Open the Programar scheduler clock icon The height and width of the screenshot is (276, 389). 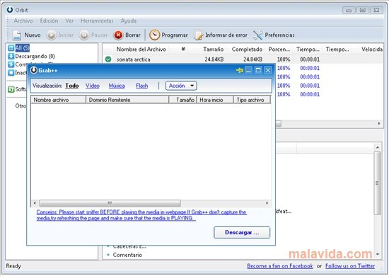[154, 35]
